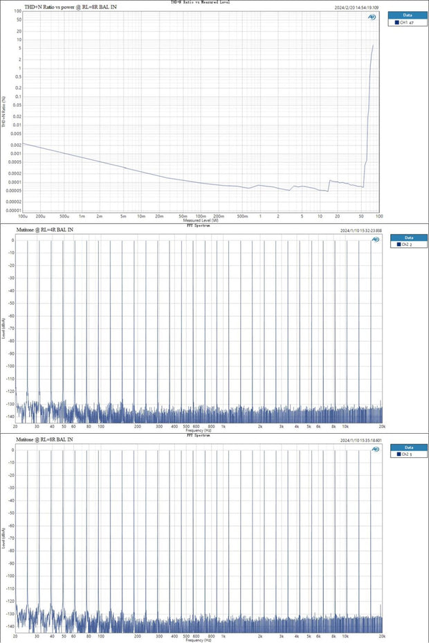
Task: Select the Ch2 trace entry in middle legend
Action: click(x=406, y=245)
